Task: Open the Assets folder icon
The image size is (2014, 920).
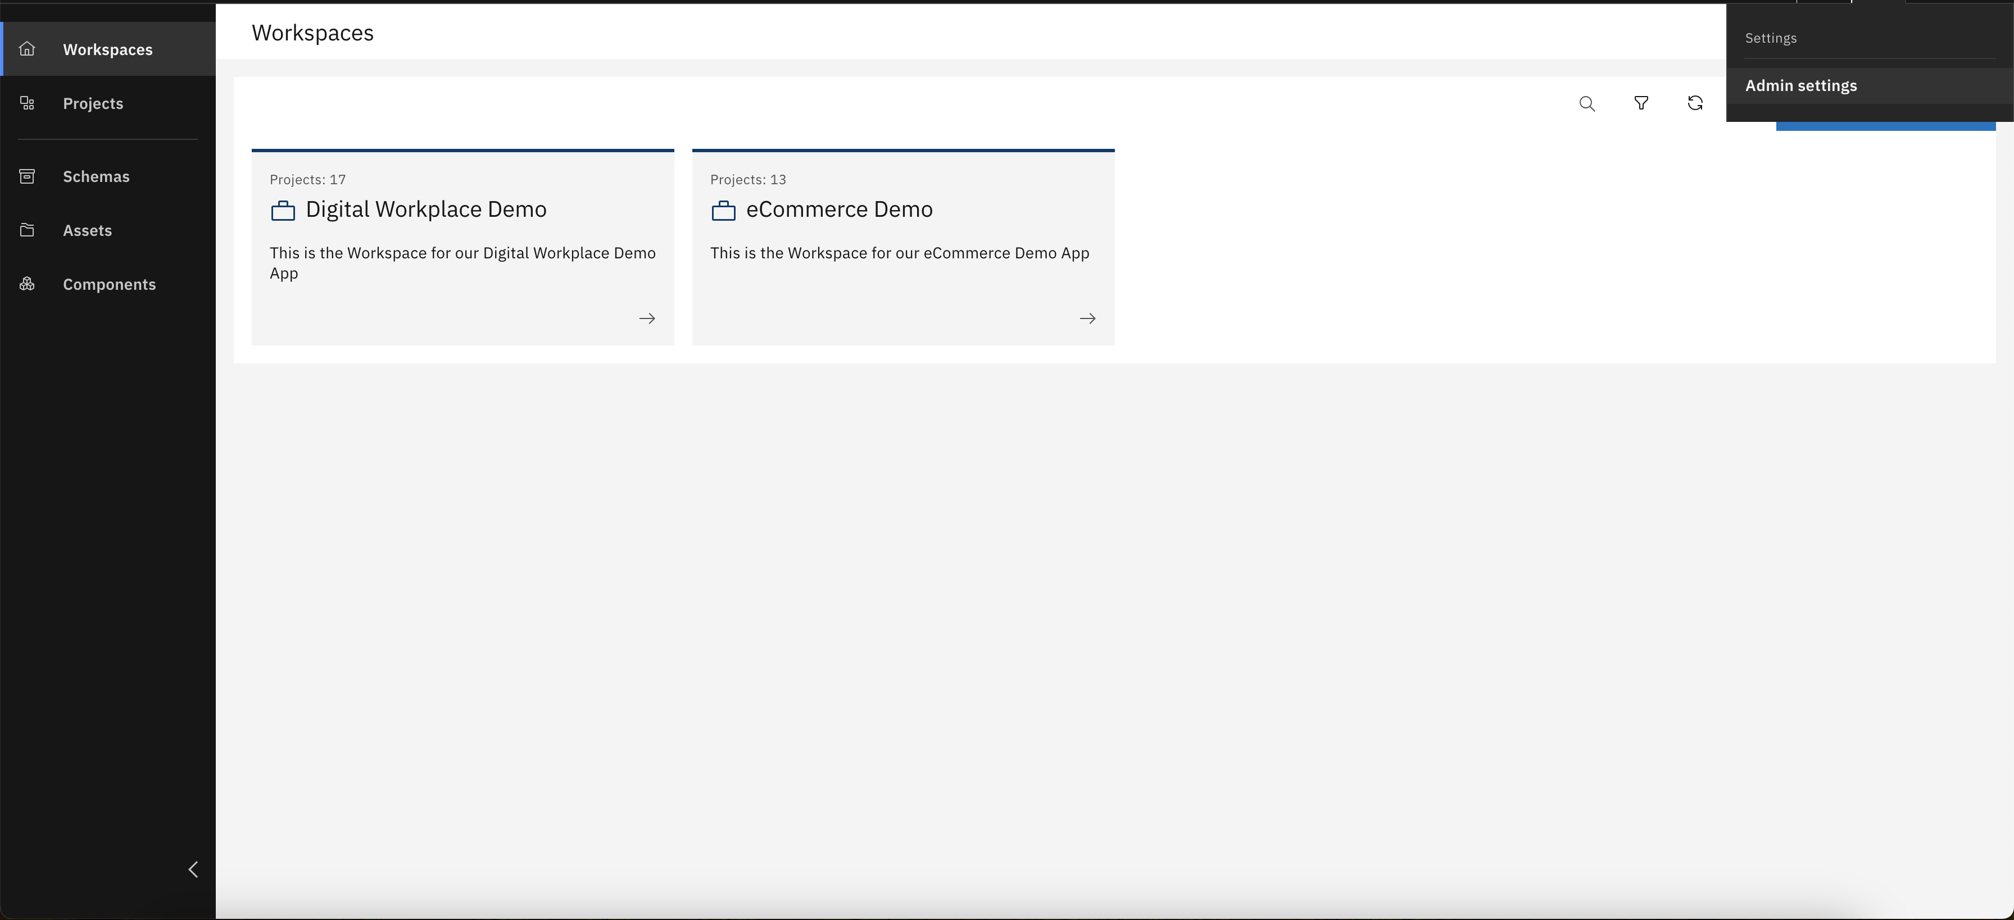Action: click(x=28, y=230)
